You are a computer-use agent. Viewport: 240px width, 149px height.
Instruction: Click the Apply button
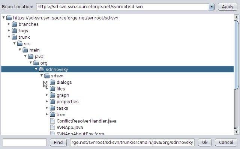click(x=228, y=7)
